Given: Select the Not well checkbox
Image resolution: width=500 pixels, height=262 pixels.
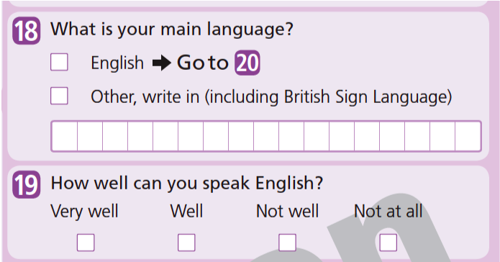Looking at the screenshot, I should (287, 243).
